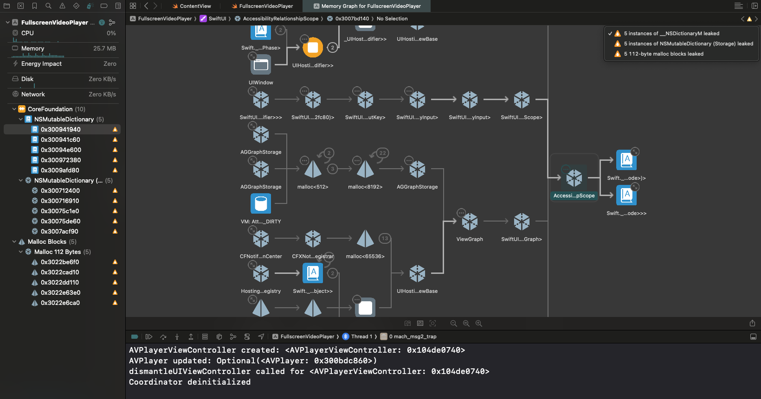Open the Issue navigator warning icon
761x399 pixels.
62,6
